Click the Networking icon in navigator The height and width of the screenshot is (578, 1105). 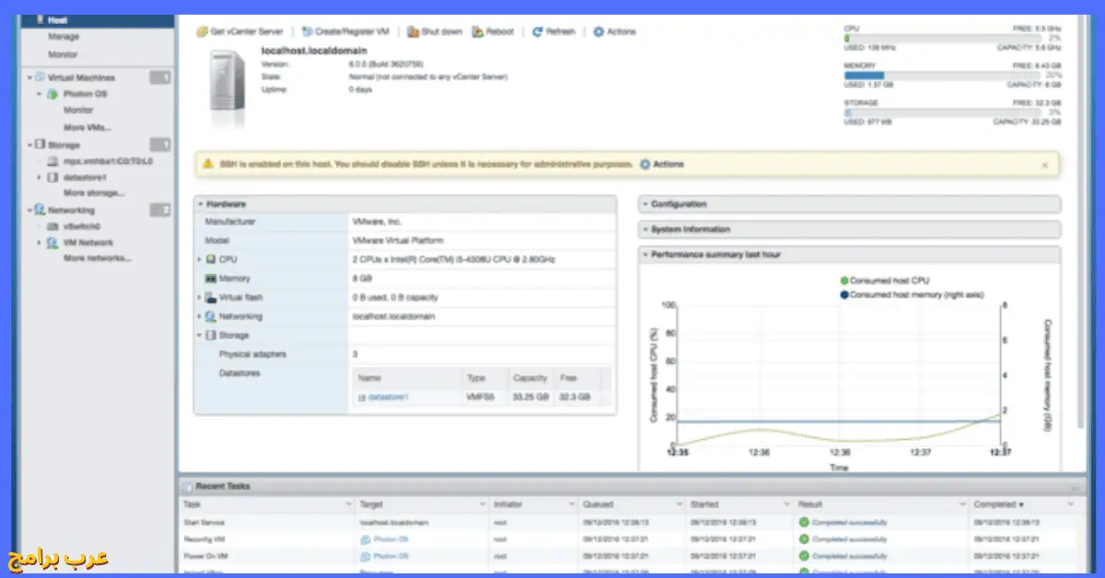pyautogui.click(x=40, y=210)
